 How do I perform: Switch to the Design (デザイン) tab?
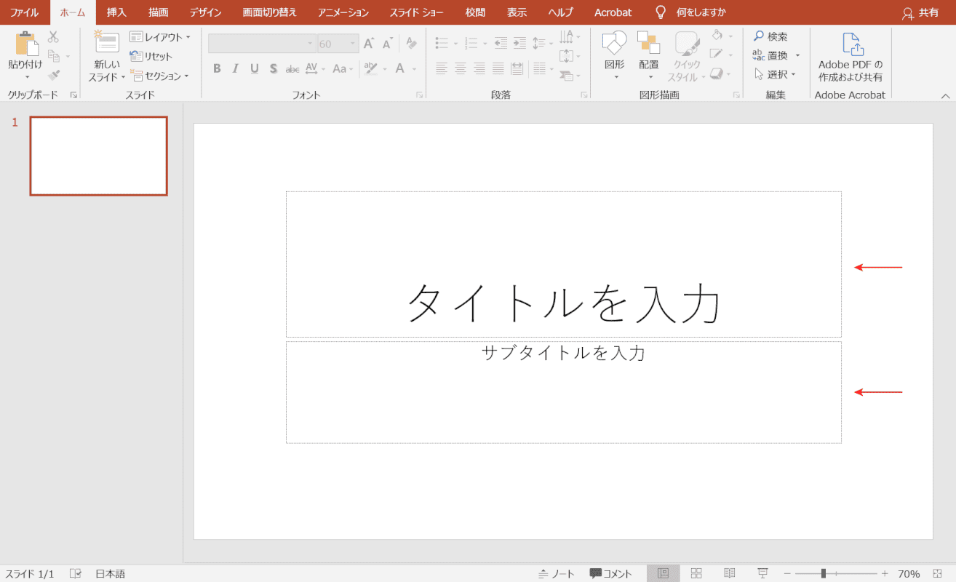pos(206,12)
